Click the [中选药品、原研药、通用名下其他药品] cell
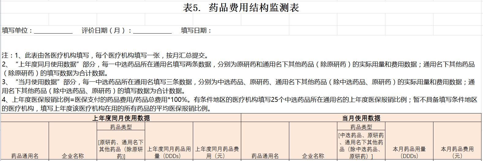This screenshot has width=483, height=161. 361,145
